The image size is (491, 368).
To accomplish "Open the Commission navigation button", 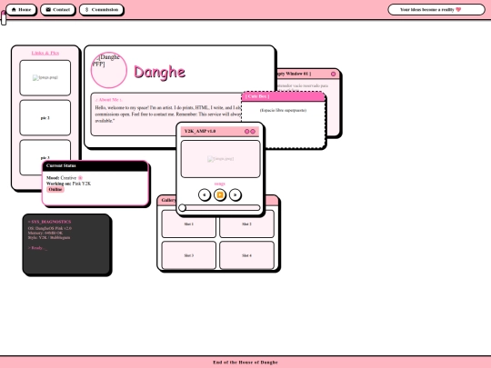I will tap(102, 10).
